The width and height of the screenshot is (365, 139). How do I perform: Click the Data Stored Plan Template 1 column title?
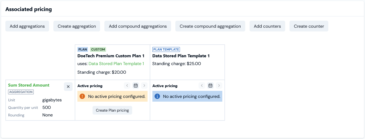click(x=181, y=56)
